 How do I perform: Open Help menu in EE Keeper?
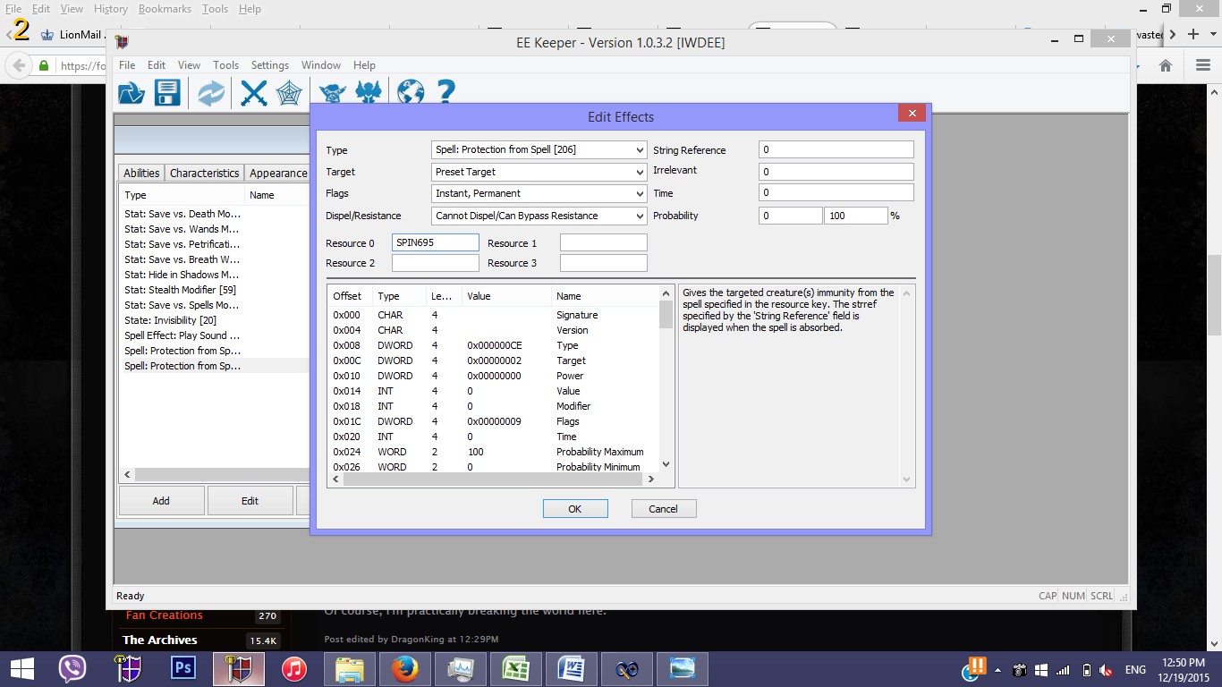pos(364,65)
